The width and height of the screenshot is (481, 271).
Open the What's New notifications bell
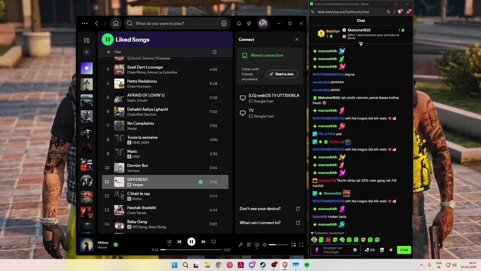click(239, 23)
